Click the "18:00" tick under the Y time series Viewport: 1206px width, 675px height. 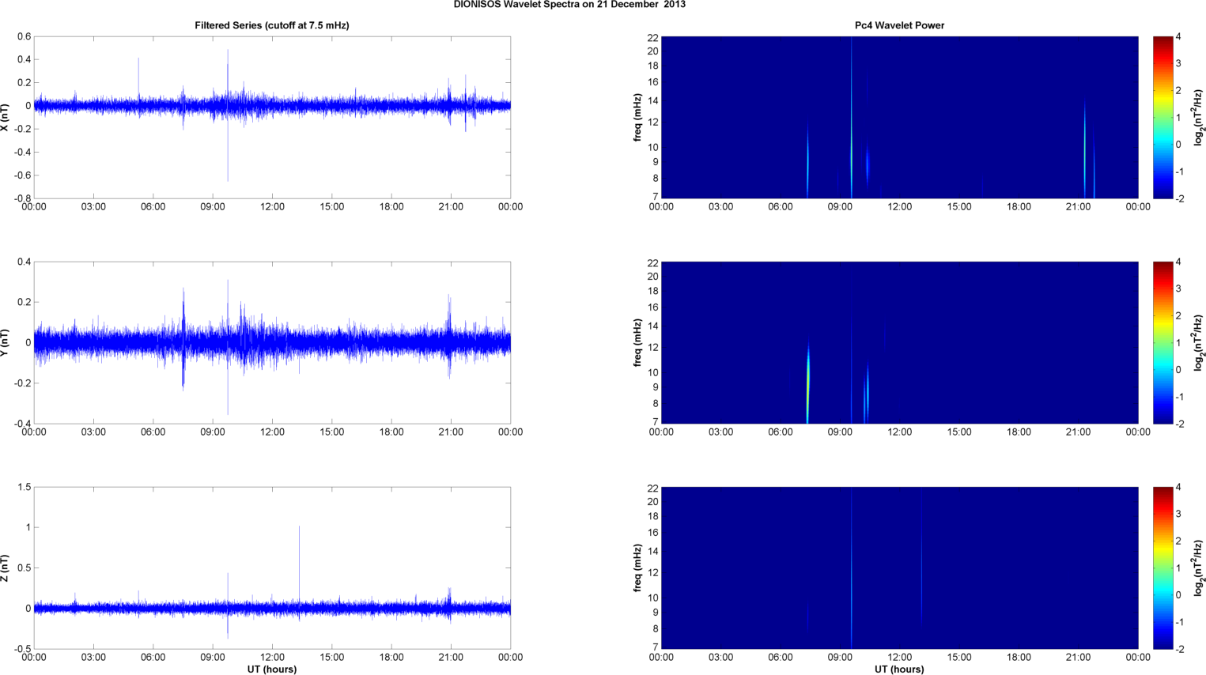point(391,432)
